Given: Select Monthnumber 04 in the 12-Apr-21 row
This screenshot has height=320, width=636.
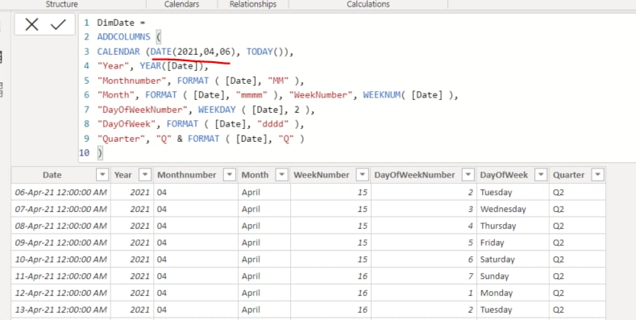Looking at the screenshot, I should coord(196,293).
